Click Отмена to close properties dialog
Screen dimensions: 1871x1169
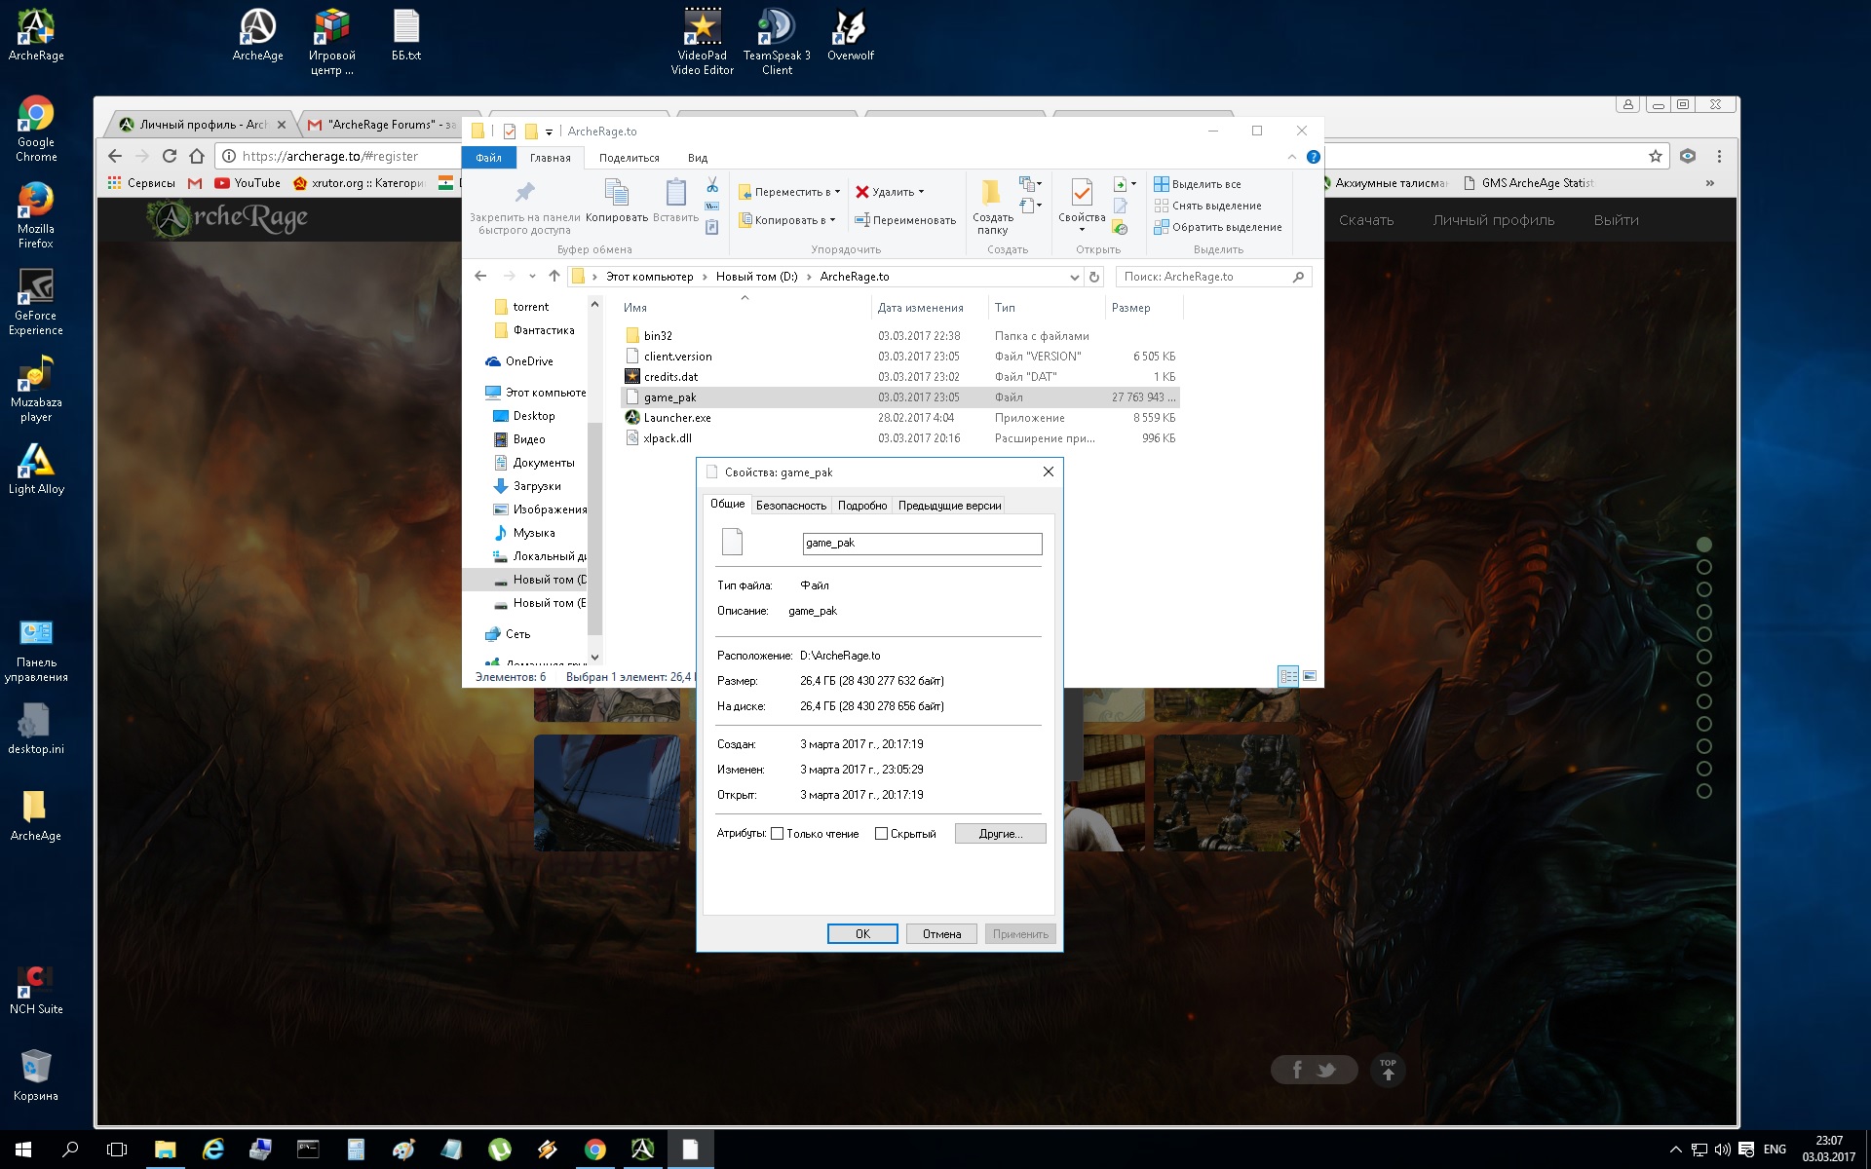[x=938, y=933]
